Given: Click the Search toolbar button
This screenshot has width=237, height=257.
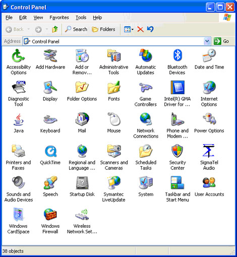Looking at the screenshot, I should (x=76, y=29).
